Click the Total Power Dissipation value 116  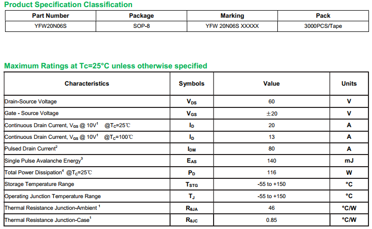(271, 172)
